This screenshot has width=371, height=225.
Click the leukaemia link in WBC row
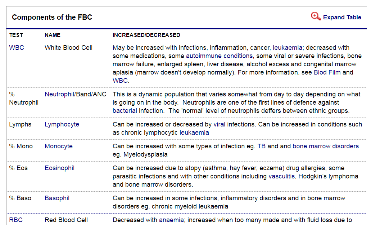click(x=288, y=48)
